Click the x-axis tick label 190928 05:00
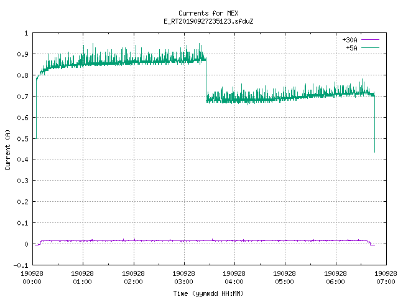 [x=284, y=277]
